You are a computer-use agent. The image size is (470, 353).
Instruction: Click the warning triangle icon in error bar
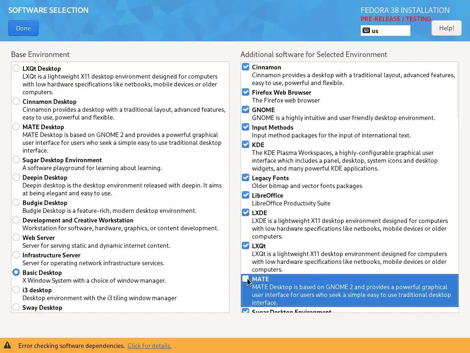pyautogui.click(x=7, y=345)
